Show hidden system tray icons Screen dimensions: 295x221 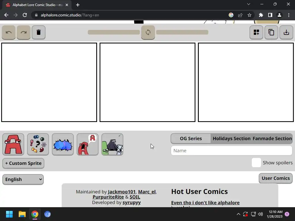pyautogui.click(x=238, y=214)
